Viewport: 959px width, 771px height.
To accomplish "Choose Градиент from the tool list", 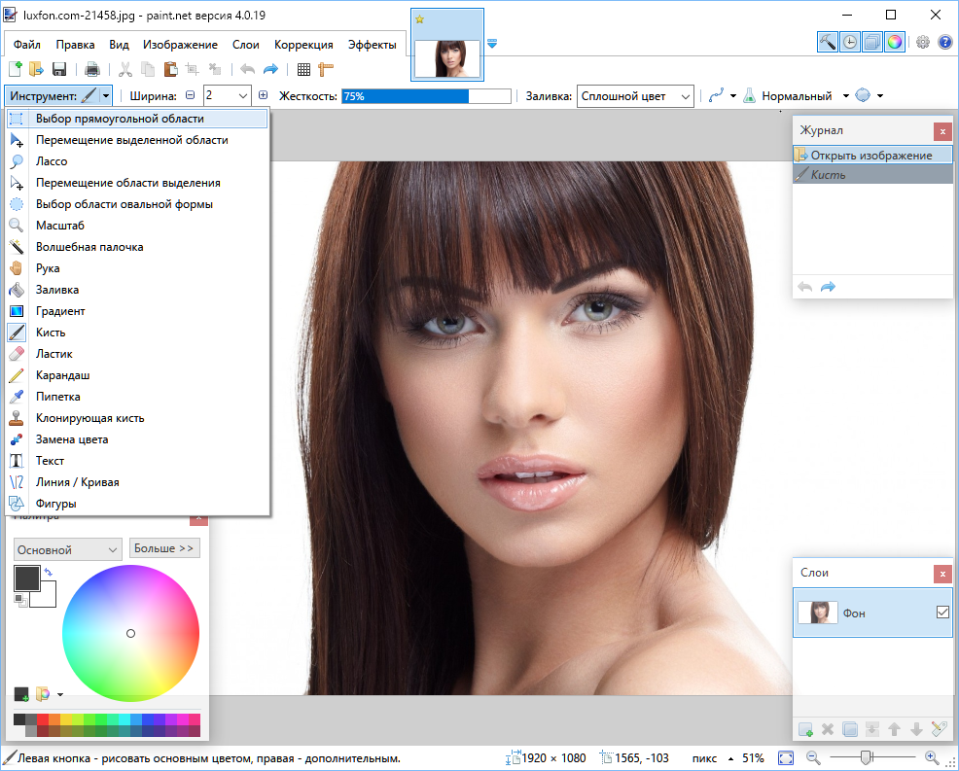I will pos(60,311).
